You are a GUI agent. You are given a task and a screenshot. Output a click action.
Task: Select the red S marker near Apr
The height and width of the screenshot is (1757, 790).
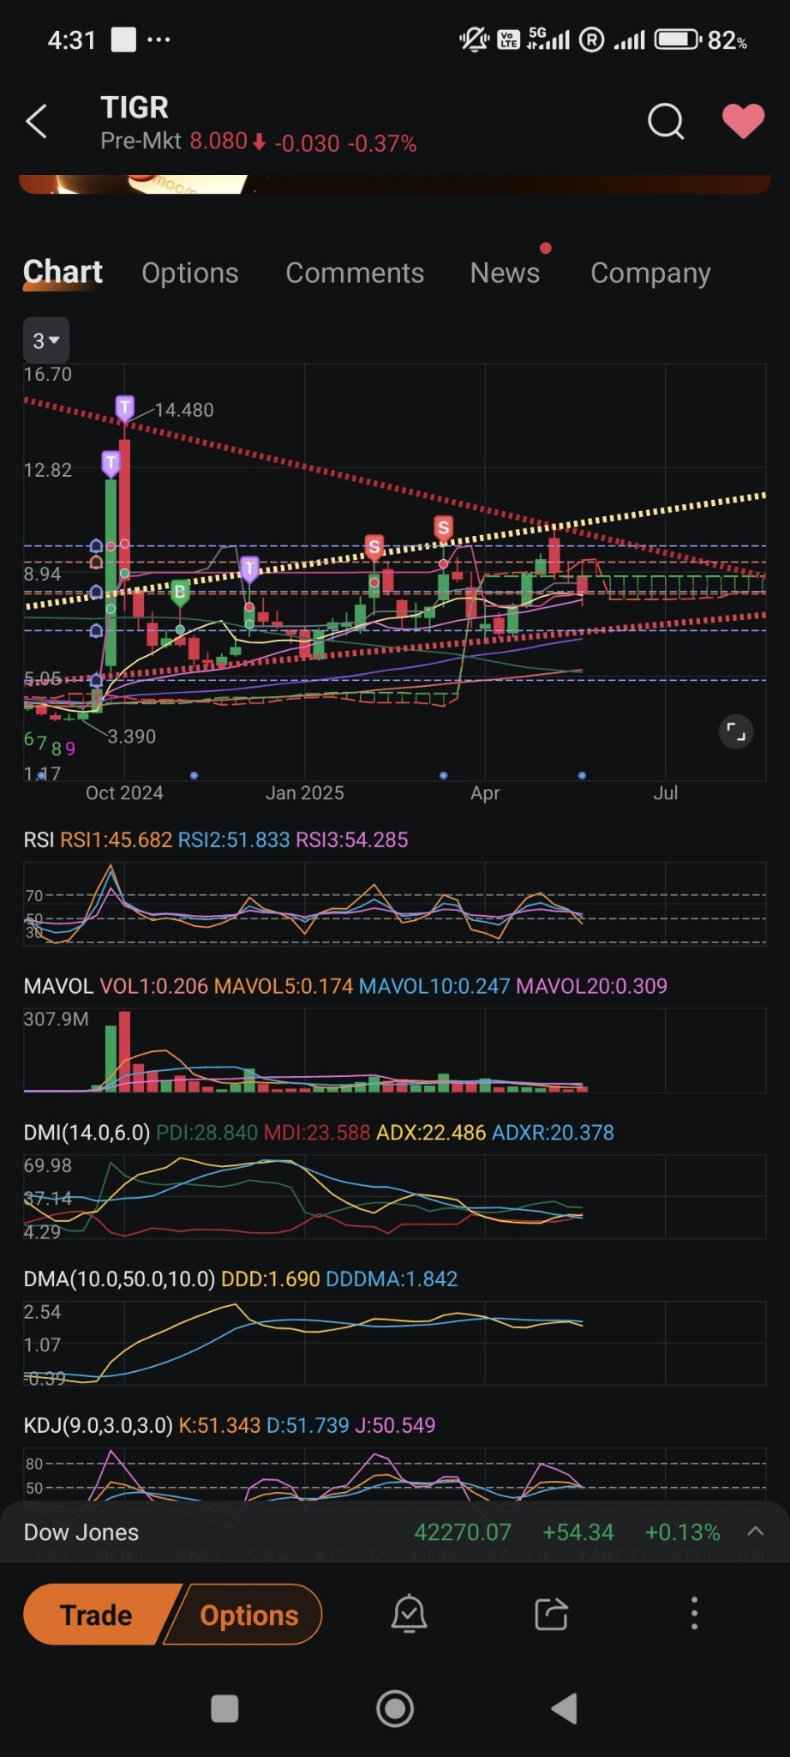[443, 528]
